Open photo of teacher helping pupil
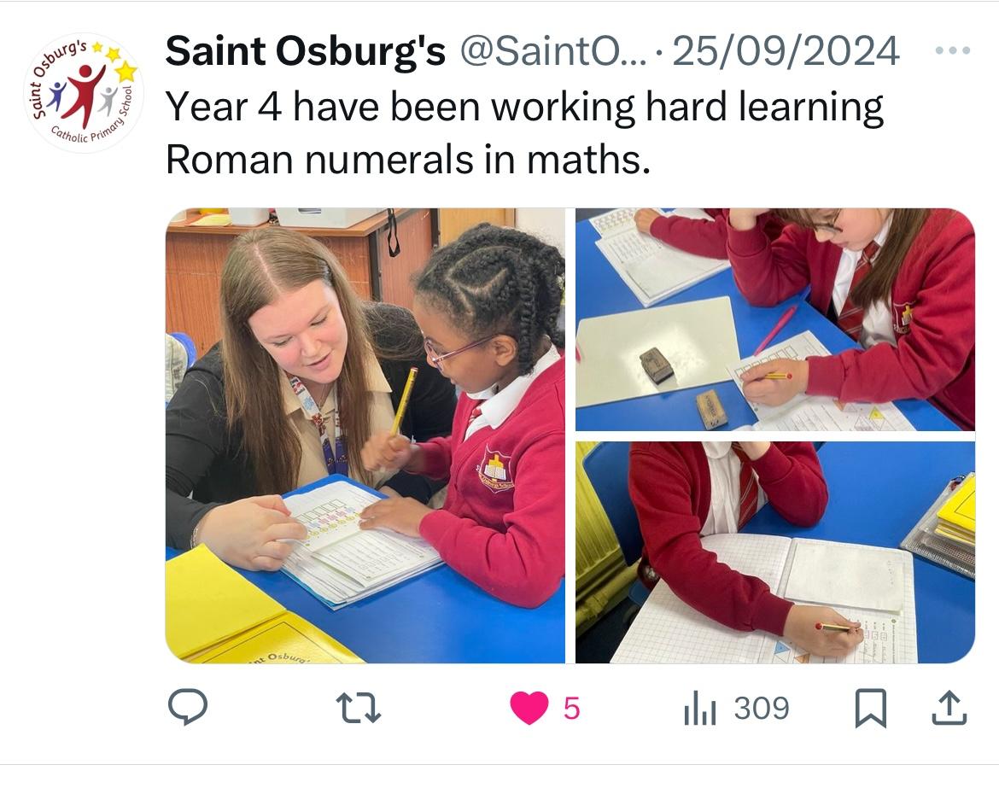 click(x=365, y=436)
